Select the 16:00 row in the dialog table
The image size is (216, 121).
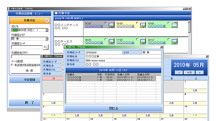click(x=111, y=80)
